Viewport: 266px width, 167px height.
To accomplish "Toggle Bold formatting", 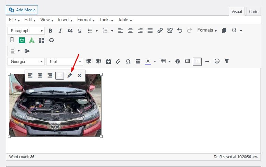I will pyautogui.click(x=50, y=31).
